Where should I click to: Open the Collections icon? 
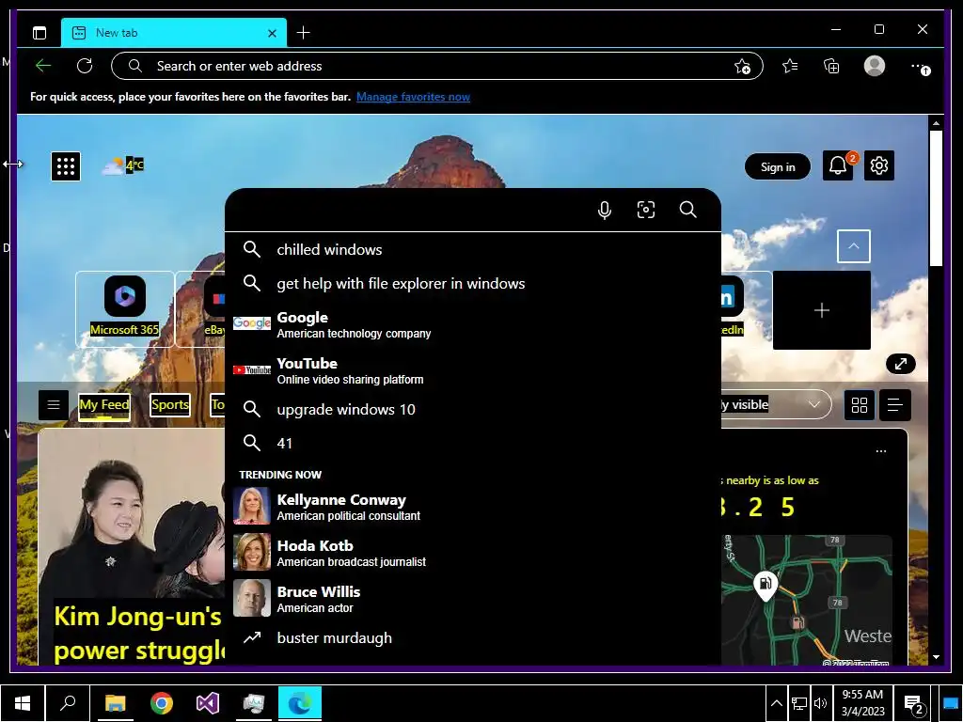point(831,66)
